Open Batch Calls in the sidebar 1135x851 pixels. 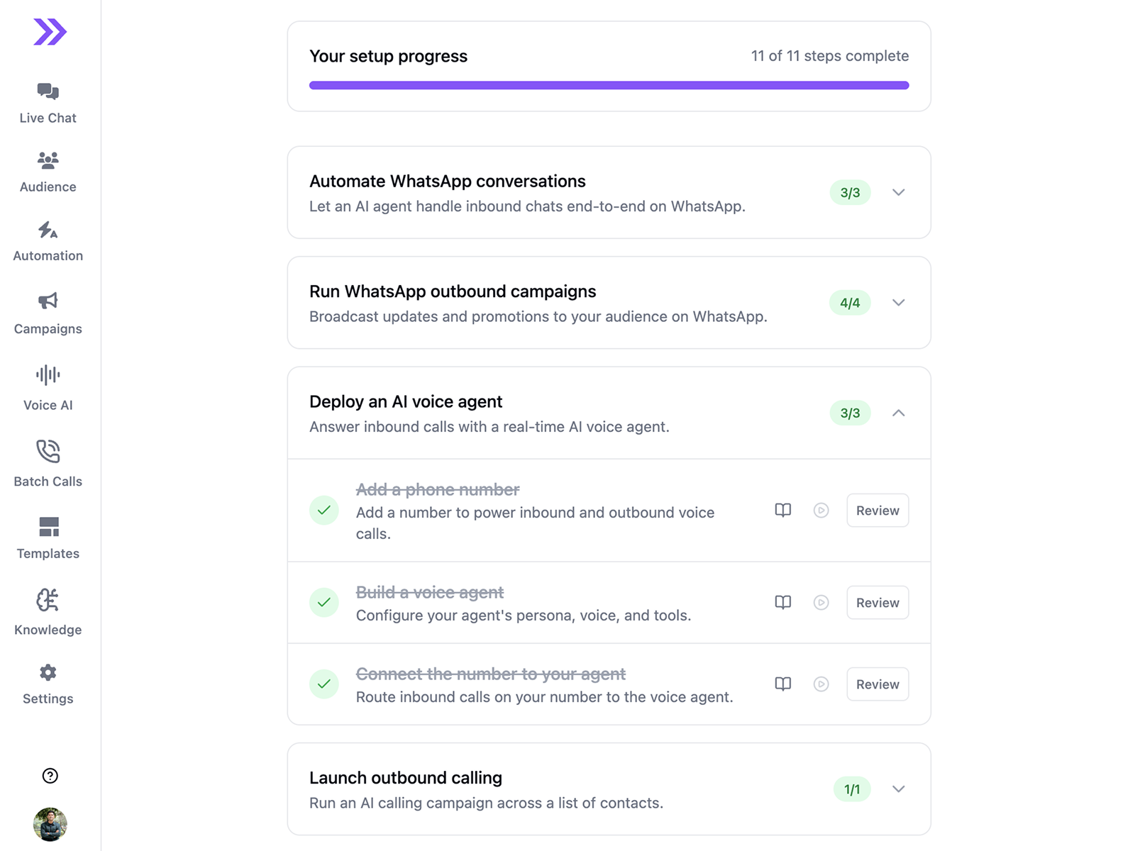click(x=48, y=464)
